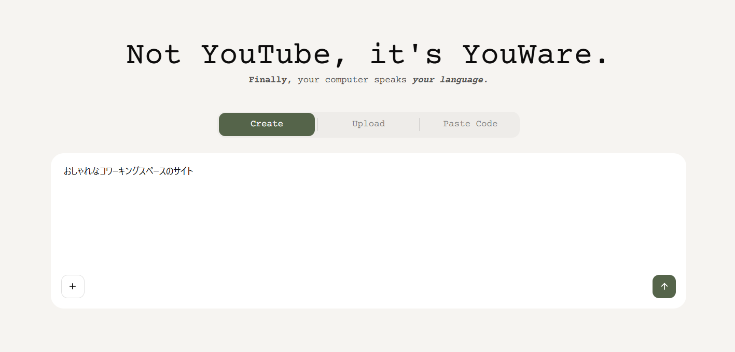Click the "Not YouTube, it's YouWare." heading
This screenshot has width=735, height=352.
coord(368,55)
